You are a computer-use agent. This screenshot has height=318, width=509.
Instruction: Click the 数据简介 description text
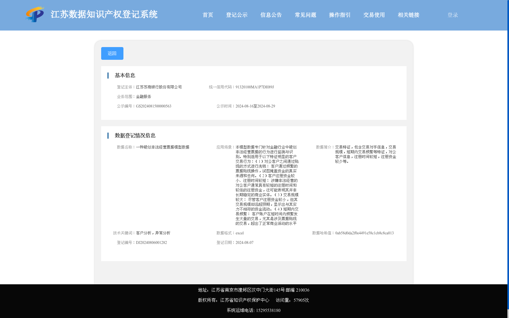(366, 154)
